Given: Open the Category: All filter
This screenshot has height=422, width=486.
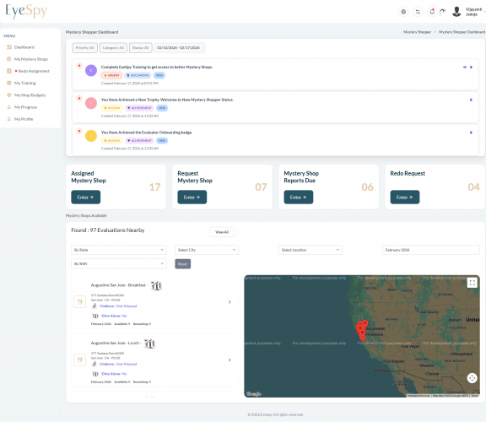Looking at the screenshot, I should 113,48.
